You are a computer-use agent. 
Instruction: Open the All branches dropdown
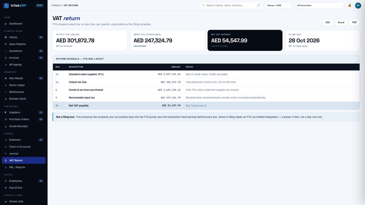(x=319, y=5)
